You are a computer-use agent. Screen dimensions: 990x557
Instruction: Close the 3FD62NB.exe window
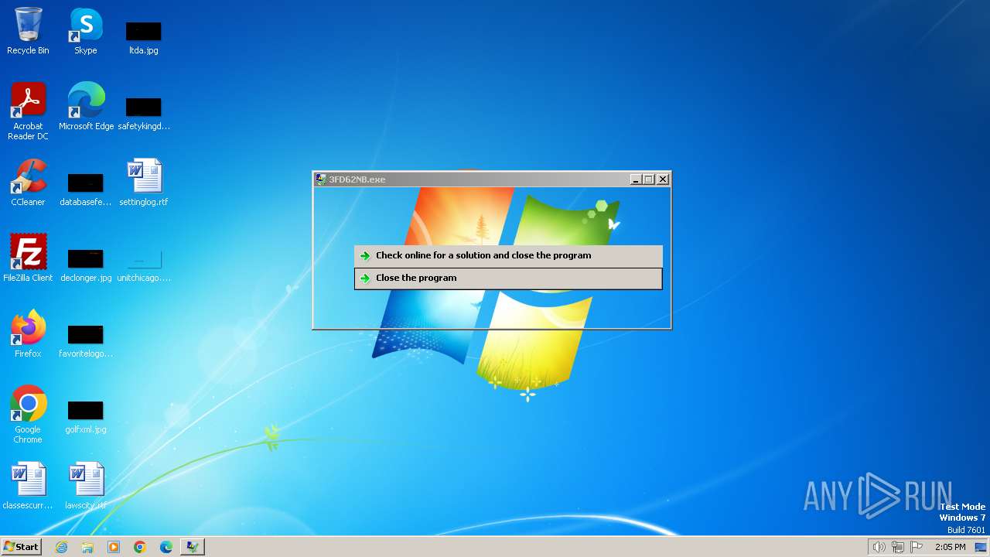tap(663, 179)
